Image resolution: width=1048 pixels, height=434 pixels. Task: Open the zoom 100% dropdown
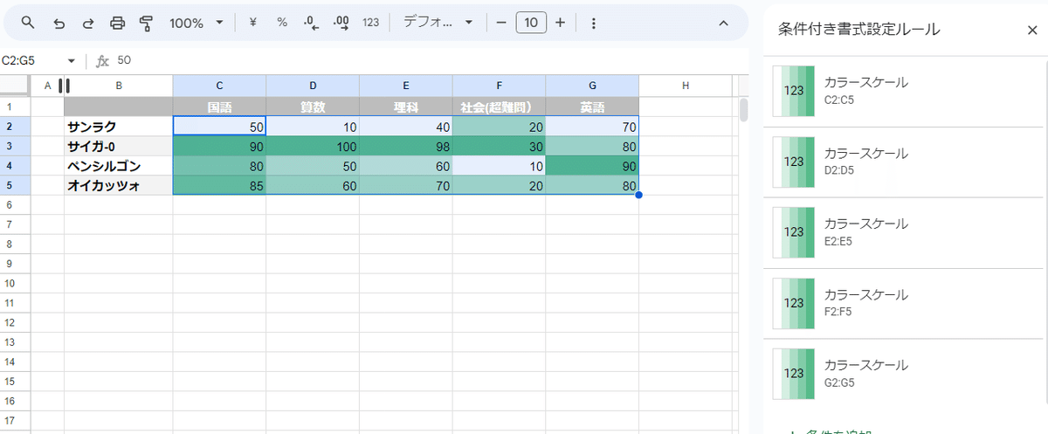tap(196, 23)
